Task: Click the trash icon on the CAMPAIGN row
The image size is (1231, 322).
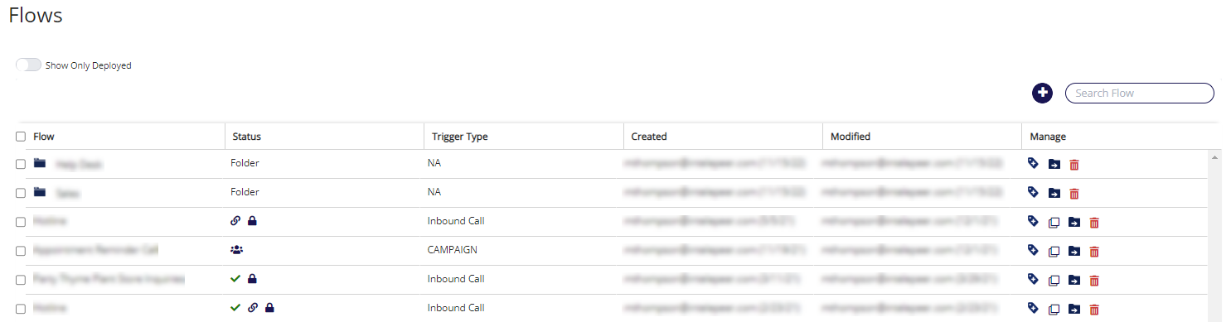Action: 1094,252
